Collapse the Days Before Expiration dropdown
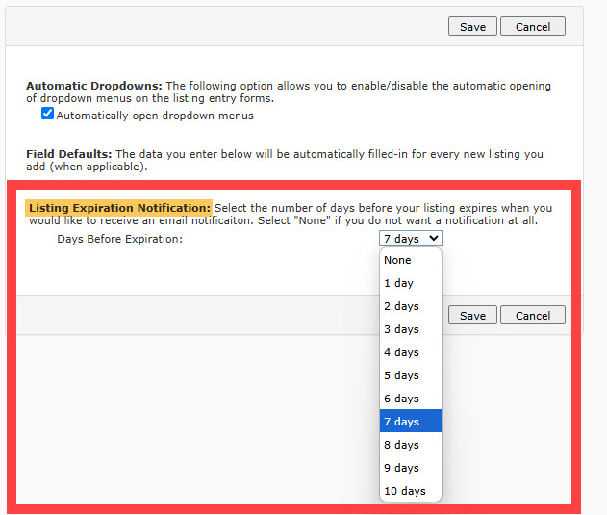Screen dimensions: 607x515 point(411,239)
